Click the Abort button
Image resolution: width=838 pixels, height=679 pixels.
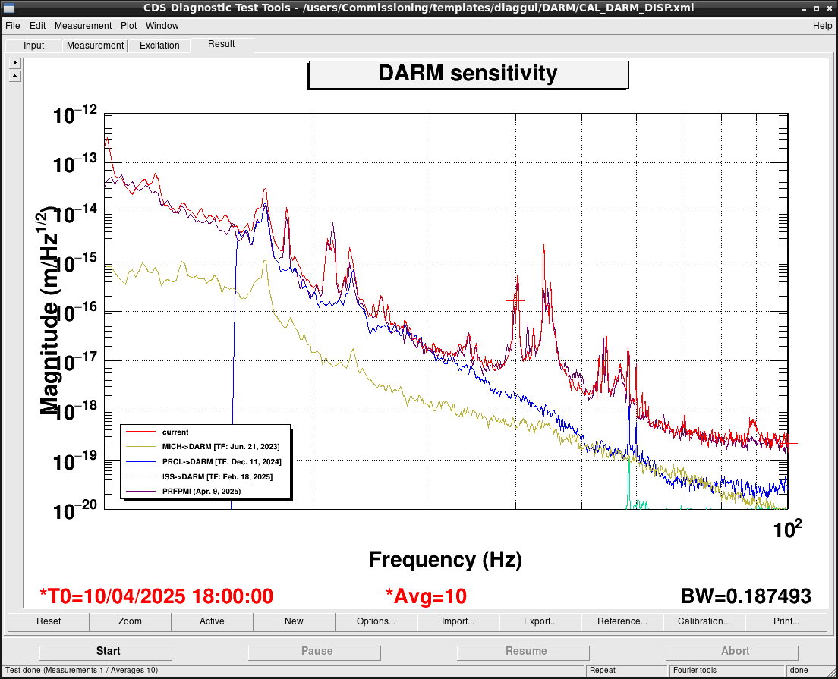tap(732, 652)
